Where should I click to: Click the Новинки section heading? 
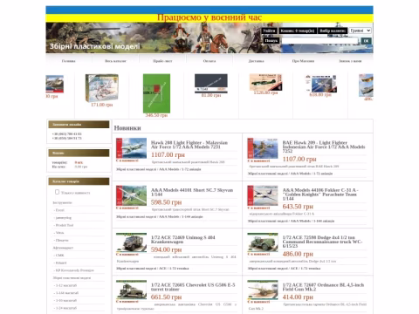pos(127,128)
